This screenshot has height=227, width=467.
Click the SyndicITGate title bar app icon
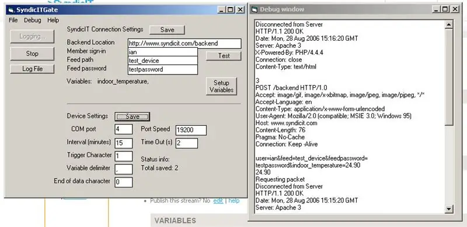tap(11, 10)
